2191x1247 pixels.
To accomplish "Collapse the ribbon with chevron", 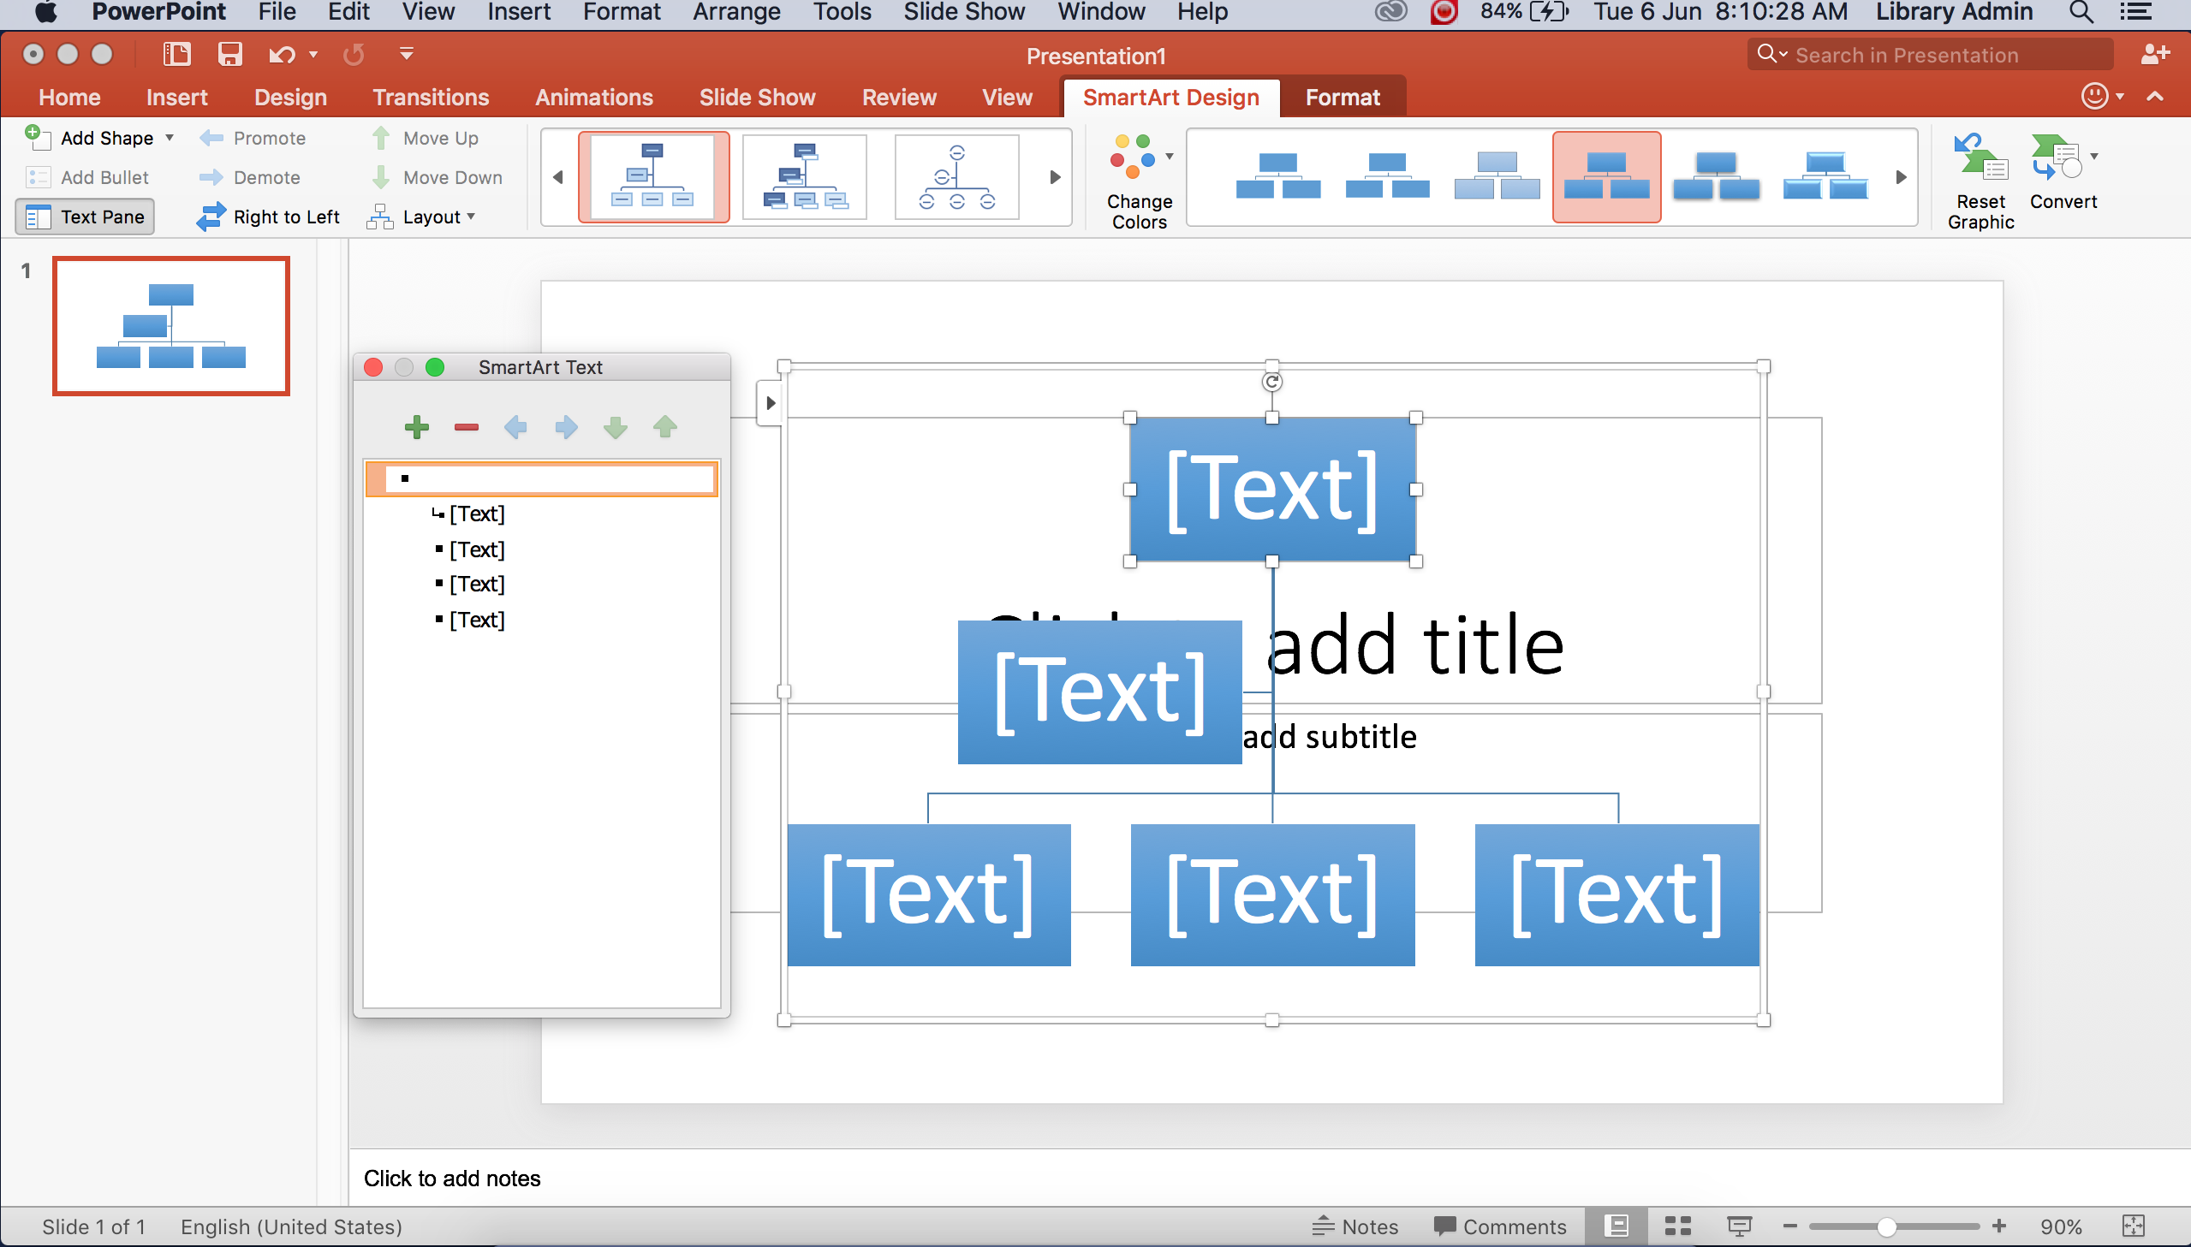I will (x=2155, y=97).
